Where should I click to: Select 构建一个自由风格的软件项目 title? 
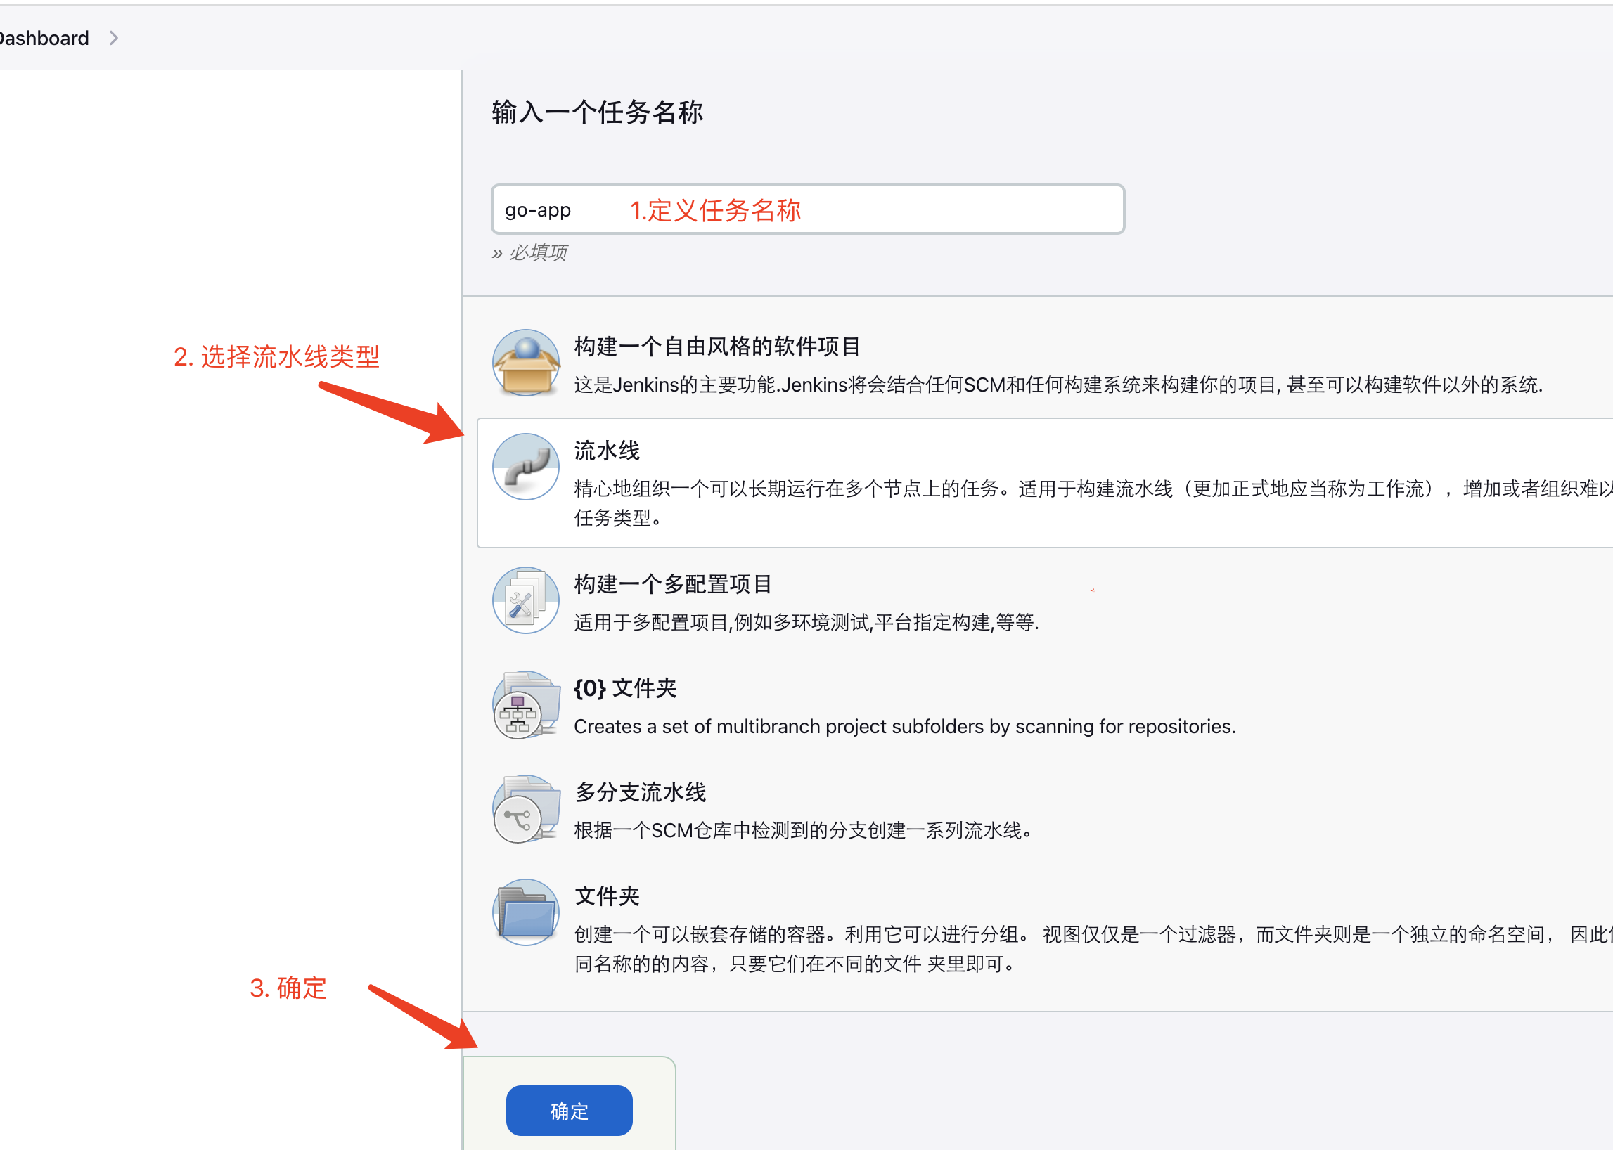(x=717, y=347)
